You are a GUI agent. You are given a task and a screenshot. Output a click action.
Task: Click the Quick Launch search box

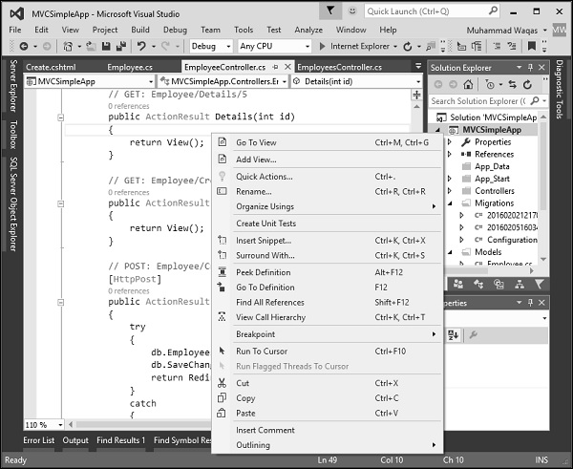pyautogui.click(x=430, y=11)
